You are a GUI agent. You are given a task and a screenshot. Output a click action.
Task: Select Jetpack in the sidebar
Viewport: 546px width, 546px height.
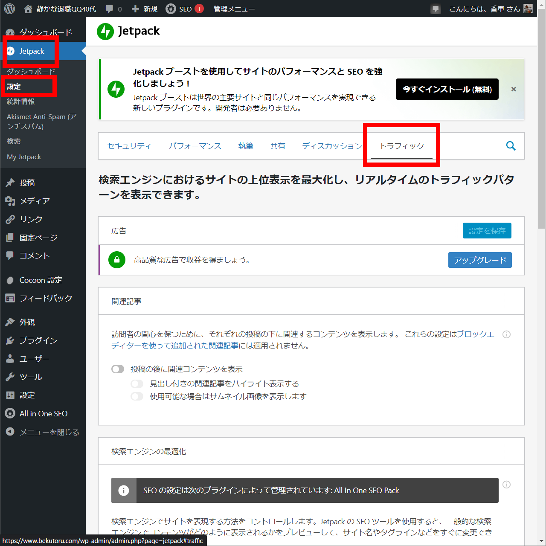(x=43, y=51)
